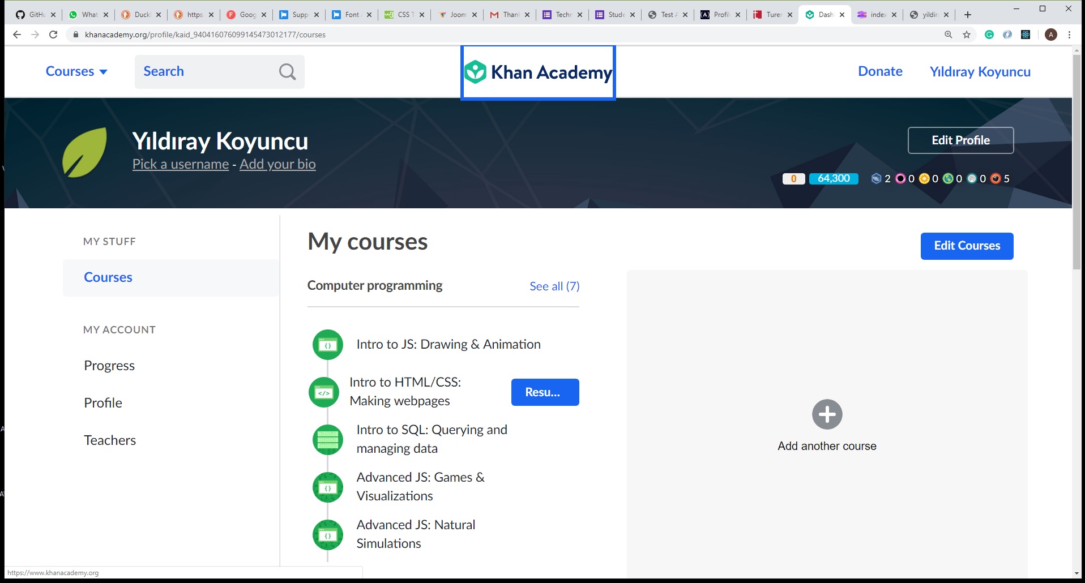The height and width of the screenshot is (583, 1085).
Task: Switch to the Font tab
Action: coord(351,15)
